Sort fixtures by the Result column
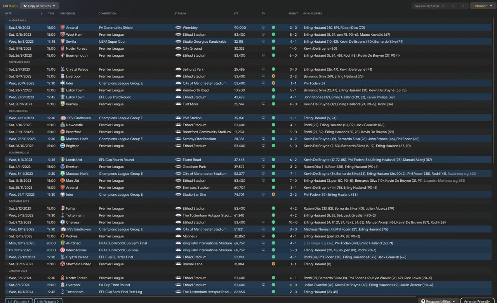 point(293,14)
